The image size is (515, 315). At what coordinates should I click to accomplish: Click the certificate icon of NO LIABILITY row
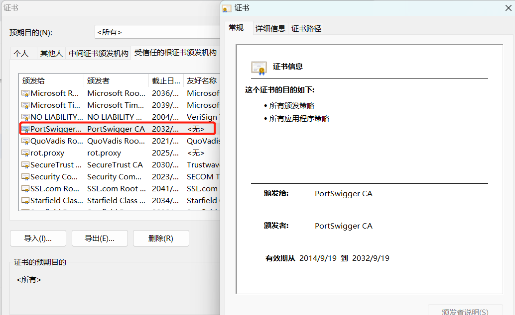[x=25, y=117]
